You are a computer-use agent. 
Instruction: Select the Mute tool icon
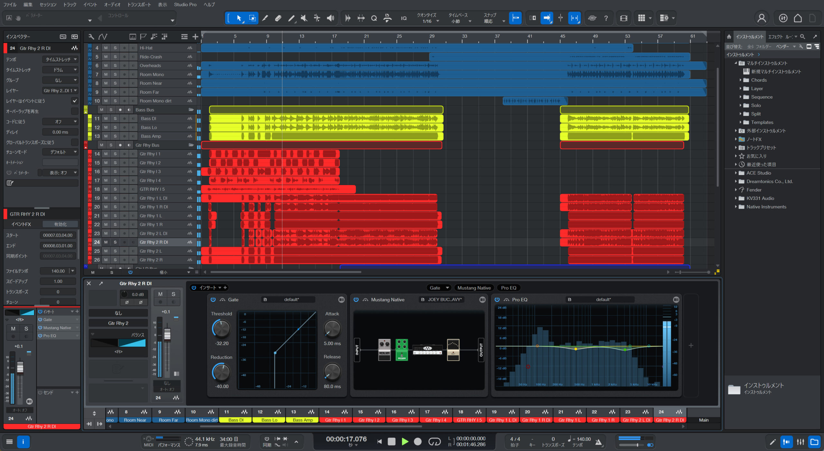pyautogui.click(x=304, y=18)
